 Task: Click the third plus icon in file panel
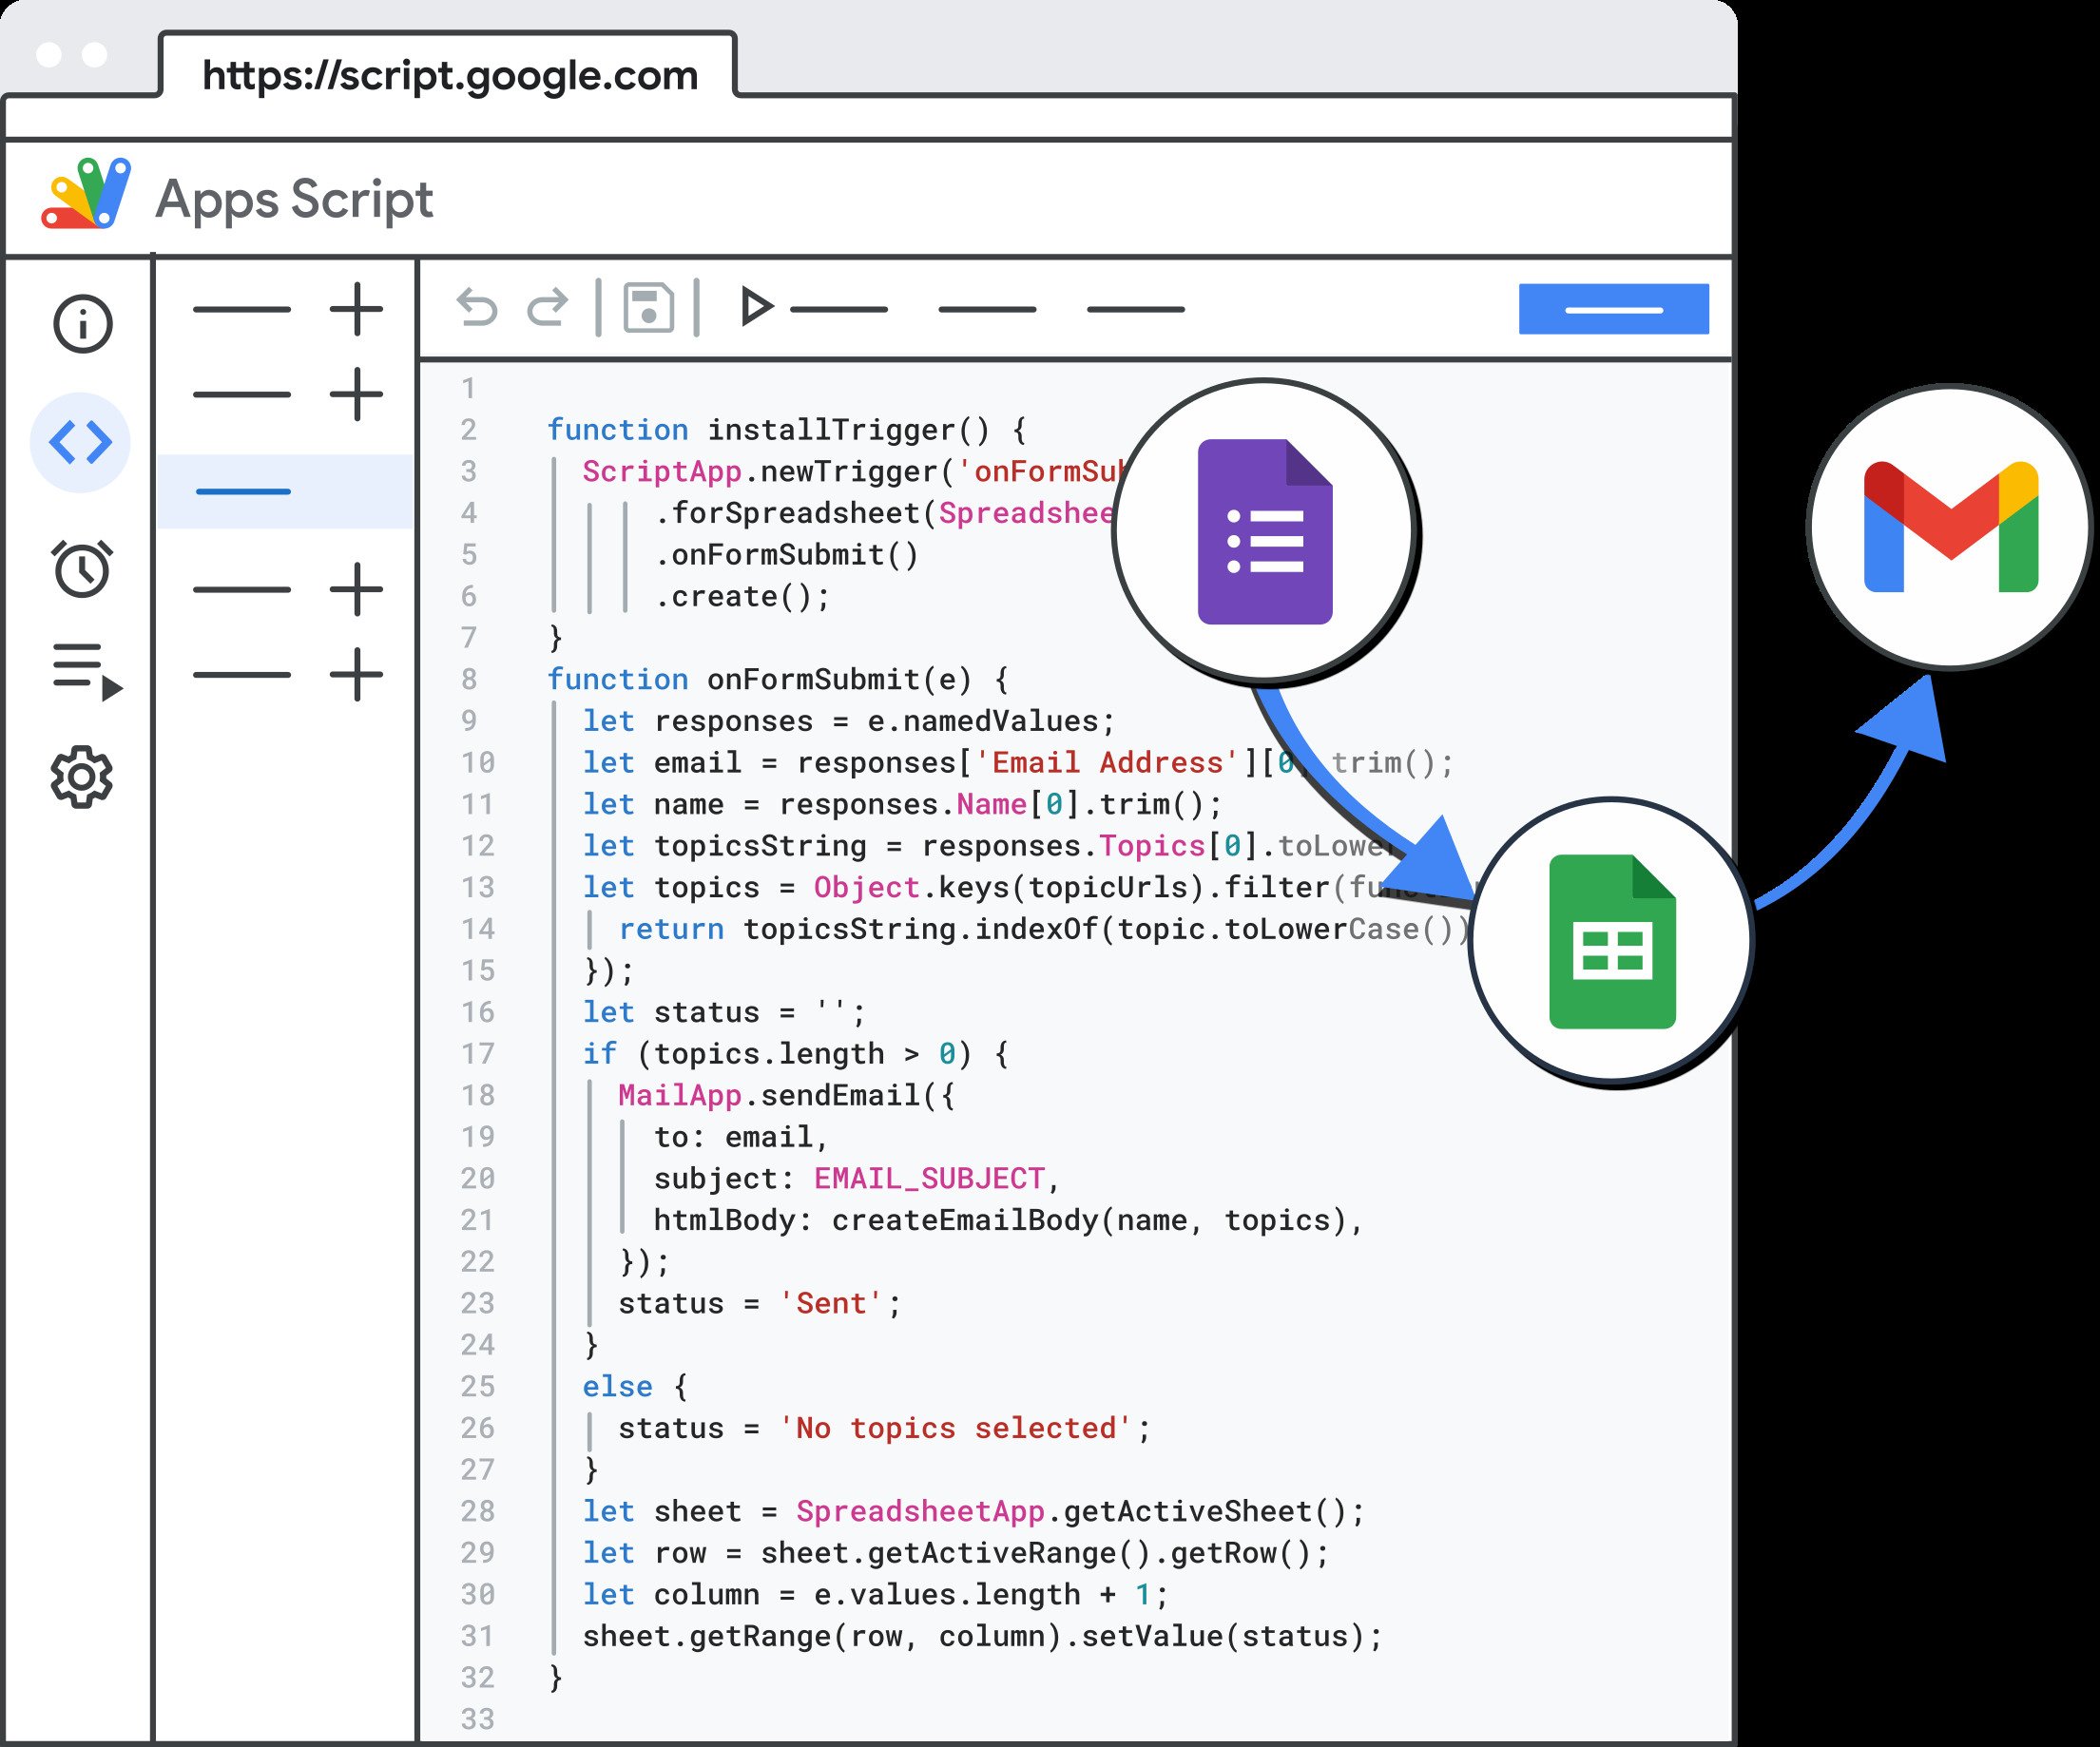pyautogui.click(x=356, y=589)
